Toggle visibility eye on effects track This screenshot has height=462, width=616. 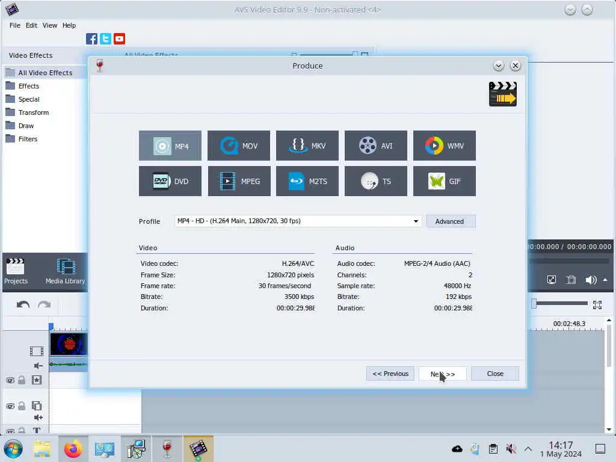click(10, 380)
